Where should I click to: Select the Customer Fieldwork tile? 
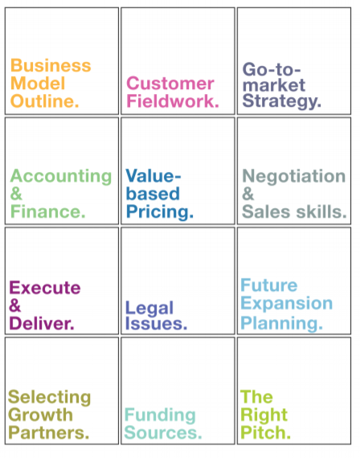(178, 61)
